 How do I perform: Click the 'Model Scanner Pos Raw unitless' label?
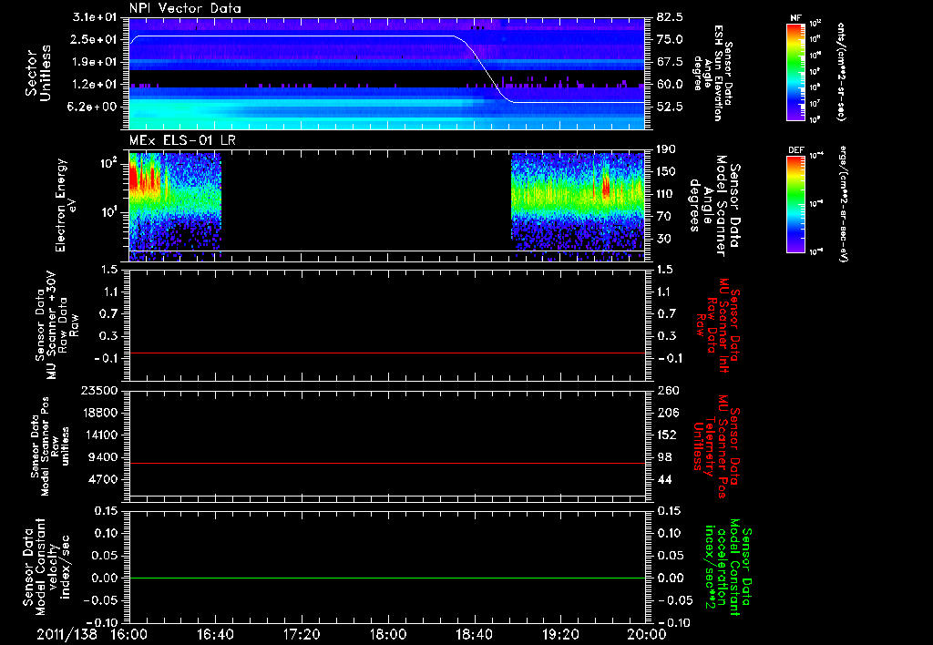point(50,446)
